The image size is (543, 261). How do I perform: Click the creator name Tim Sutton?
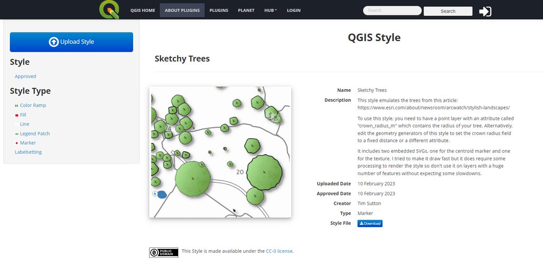(369, 204)
